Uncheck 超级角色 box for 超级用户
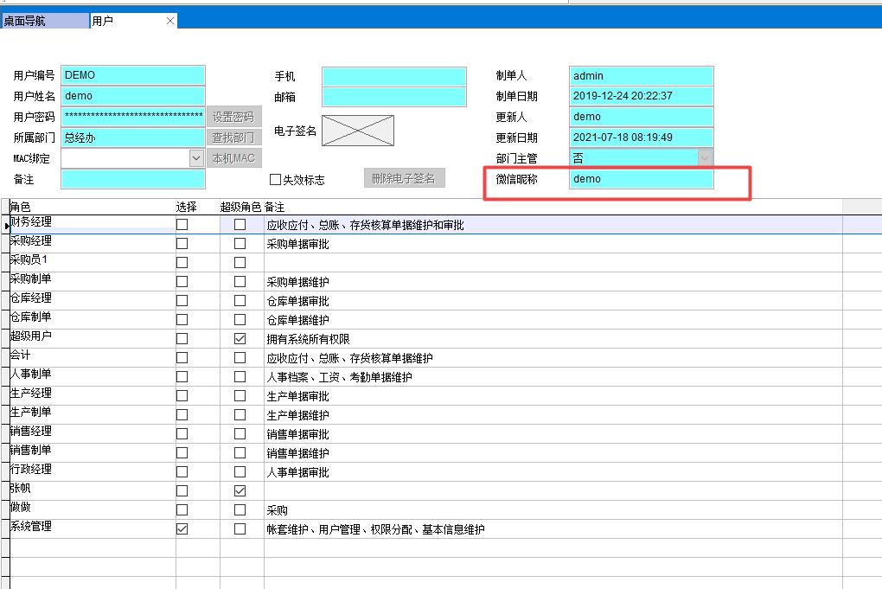Screen dimensions: 882x589 (x=240, y=339)
